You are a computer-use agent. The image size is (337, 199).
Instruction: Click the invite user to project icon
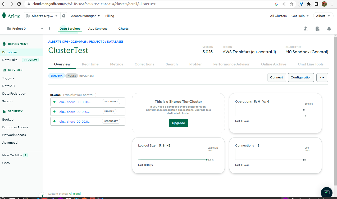click(x=306, y=29)
